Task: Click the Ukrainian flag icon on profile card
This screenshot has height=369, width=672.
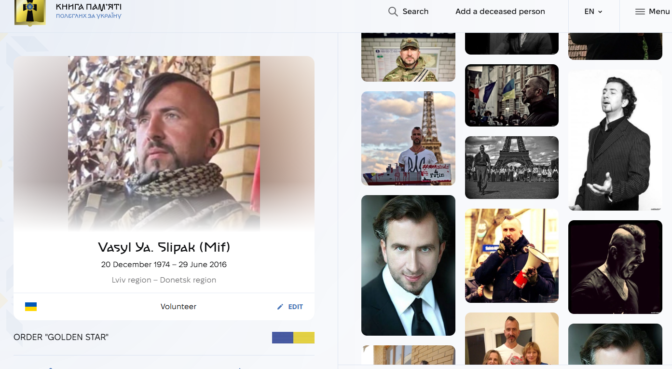Action: click(x=31, y=307)
